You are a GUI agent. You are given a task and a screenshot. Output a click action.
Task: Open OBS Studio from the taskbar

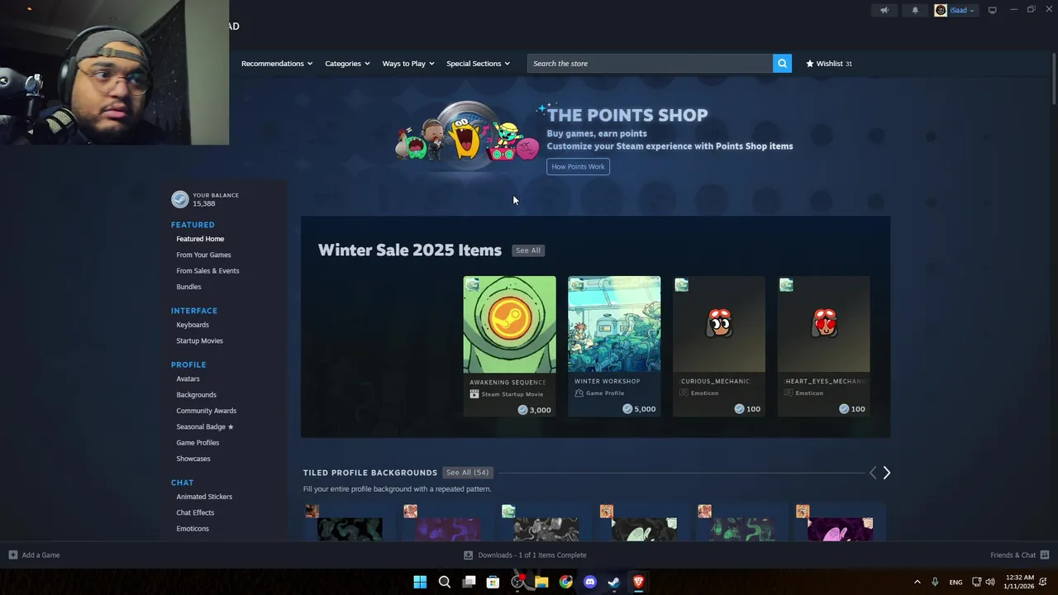(x=517, y=582)
